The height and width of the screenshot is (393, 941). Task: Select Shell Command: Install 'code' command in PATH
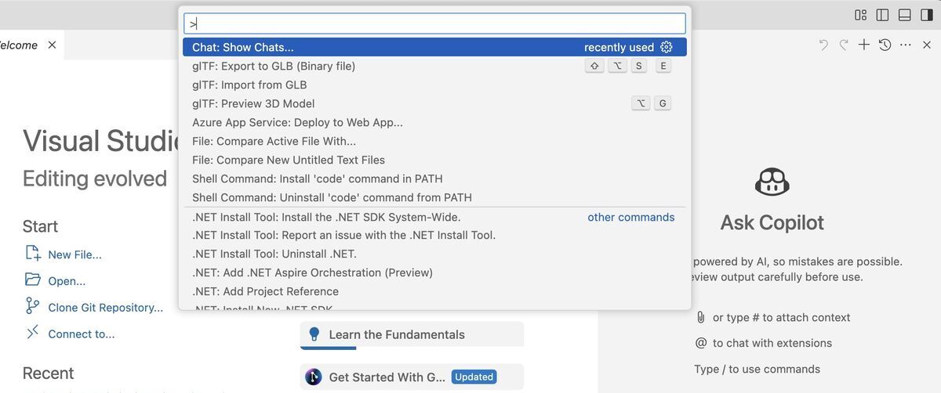434,178
